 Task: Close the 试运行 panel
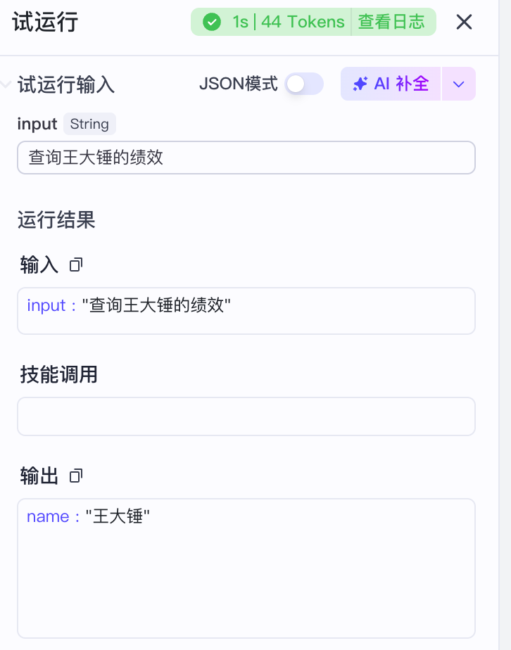tap(464, 23)
